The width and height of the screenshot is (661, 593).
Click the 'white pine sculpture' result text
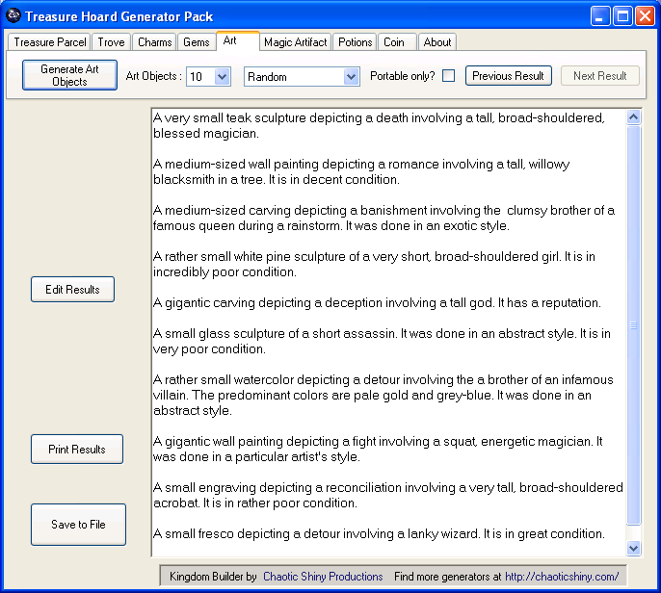[374, 264]
